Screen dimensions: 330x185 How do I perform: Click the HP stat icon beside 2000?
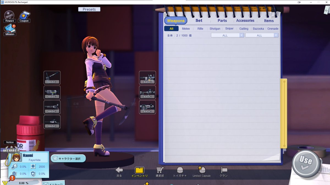pos(33,166)
